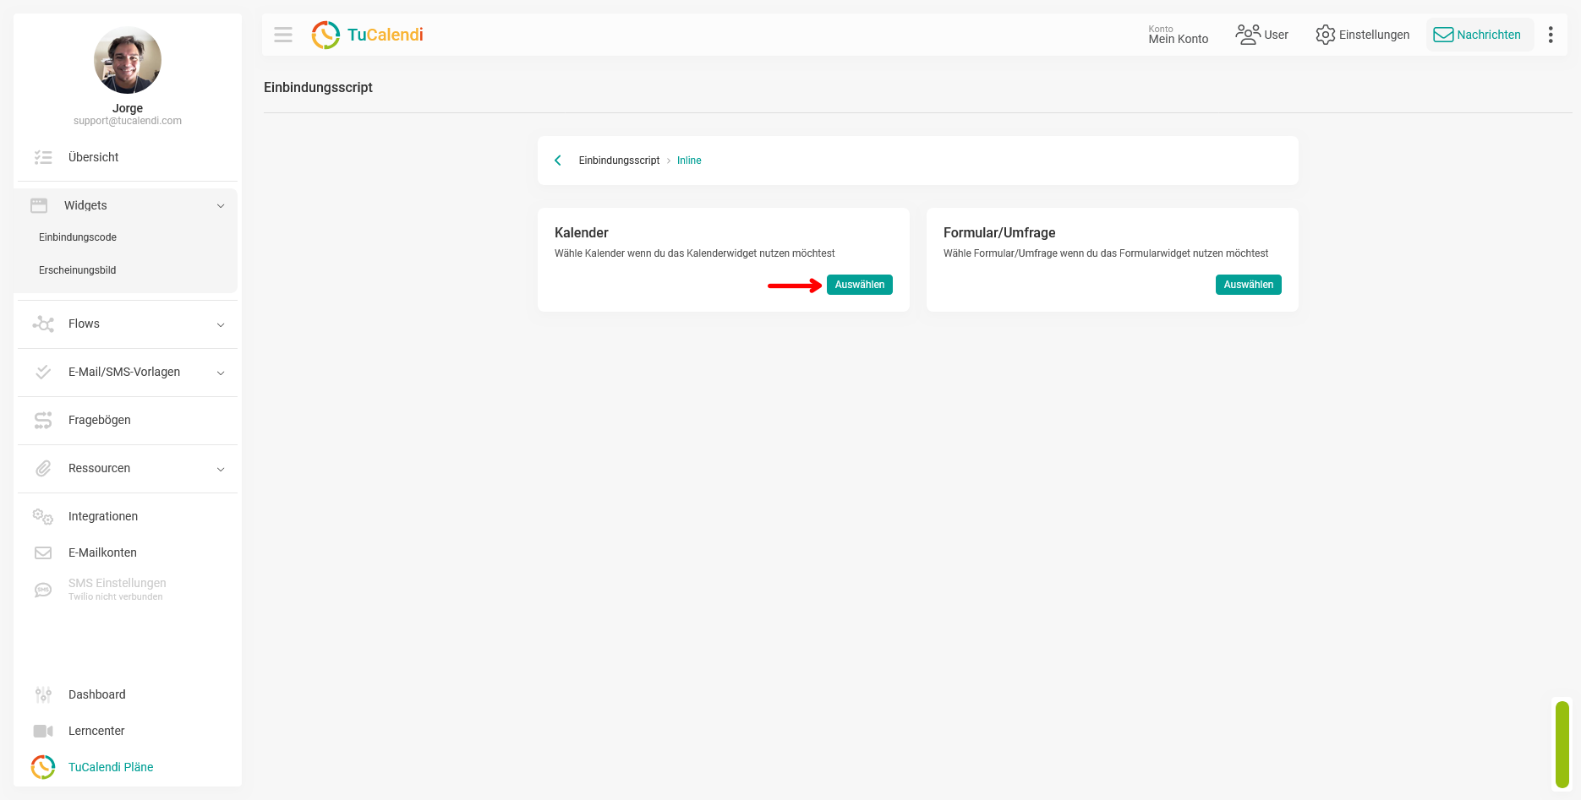1581x800 pixels.
Task: Click the Flows nodes icon
Action: point(43,324)
